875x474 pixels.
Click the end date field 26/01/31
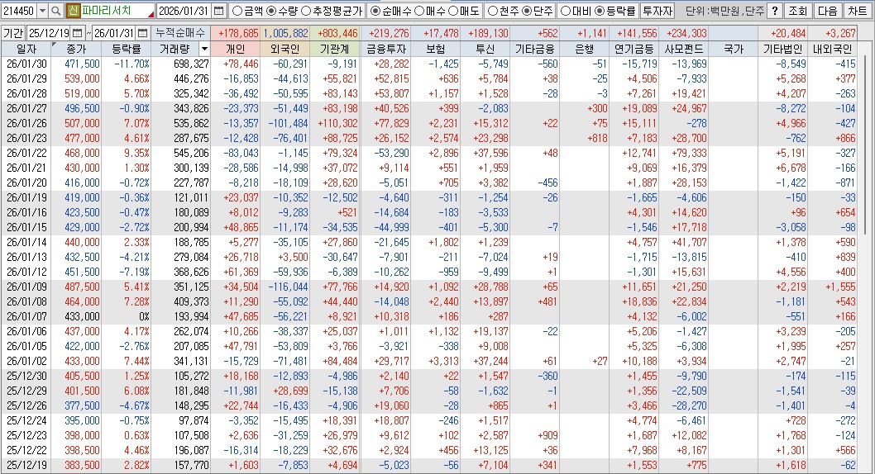(114, 33)
